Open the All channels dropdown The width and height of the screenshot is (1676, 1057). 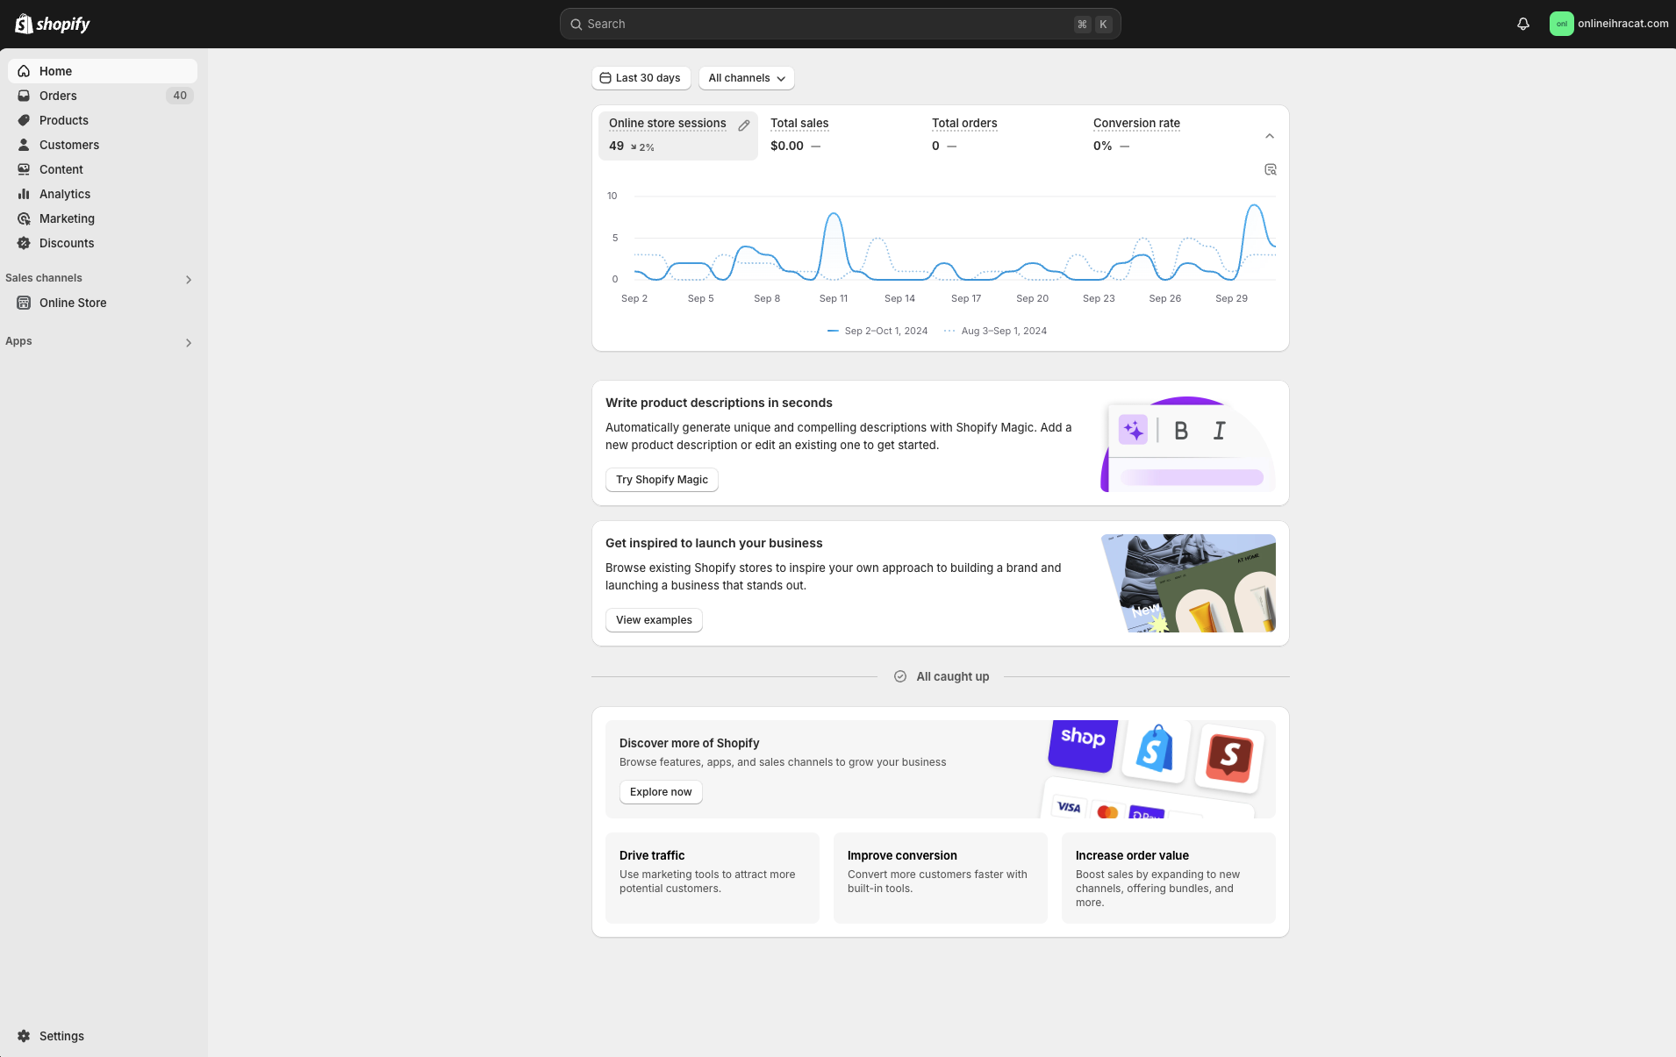(x=747, y=78)
